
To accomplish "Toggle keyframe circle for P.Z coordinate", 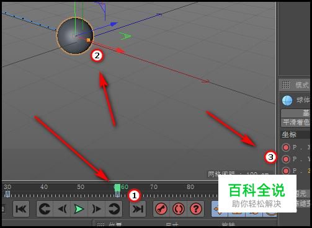I will [x=286, y=171].
